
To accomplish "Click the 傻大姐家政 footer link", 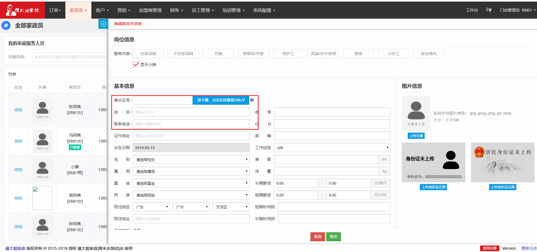I will tap(15, 248).
